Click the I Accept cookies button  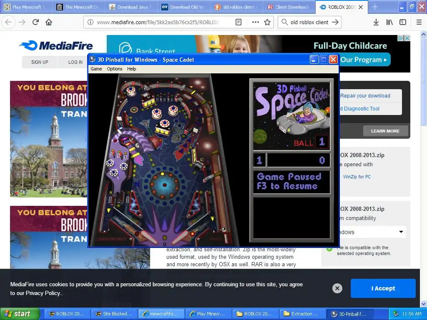tap(383, 288)
